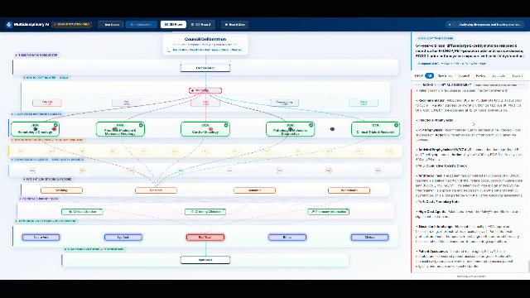Screen dimensions: 530x298
Task: Click the green check on the Hematology & Oncology node
Action: point(55,125)
